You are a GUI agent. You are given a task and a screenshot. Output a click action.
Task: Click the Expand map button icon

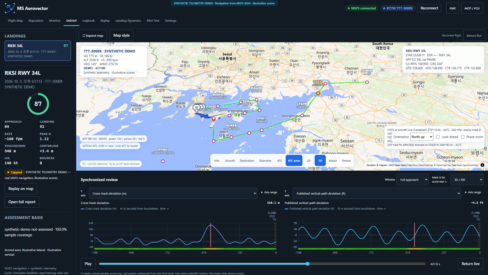[x=84, y=36]
